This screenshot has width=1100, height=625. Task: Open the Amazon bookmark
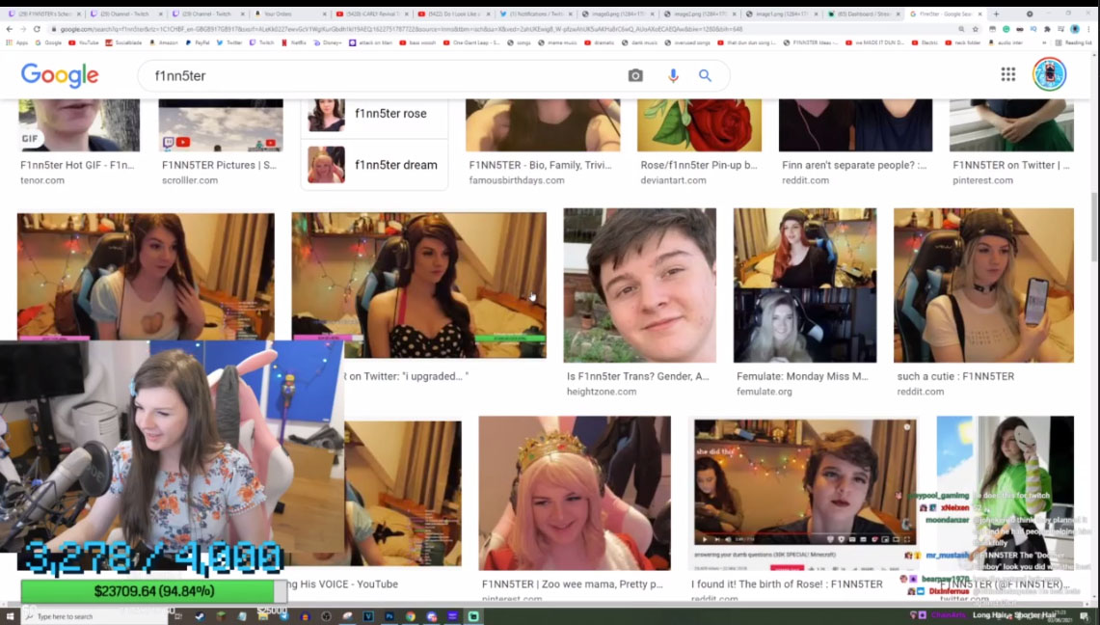(x=164, y=42)
